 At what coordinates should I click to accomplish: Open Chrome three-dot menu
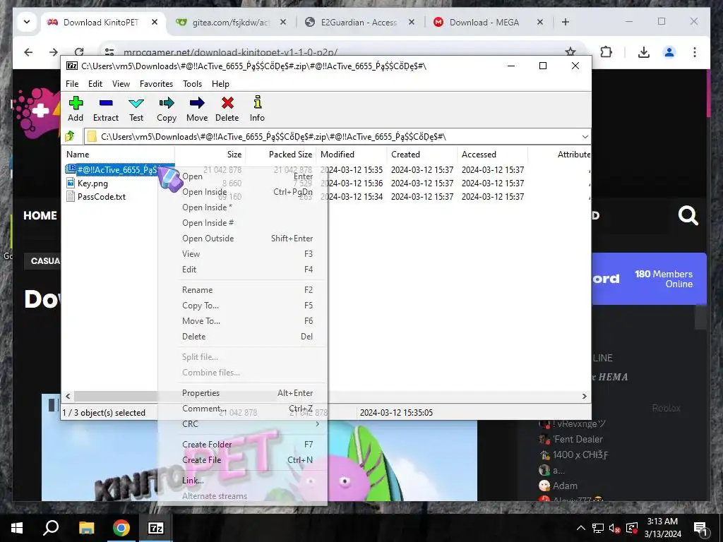[x=695, y=52]
